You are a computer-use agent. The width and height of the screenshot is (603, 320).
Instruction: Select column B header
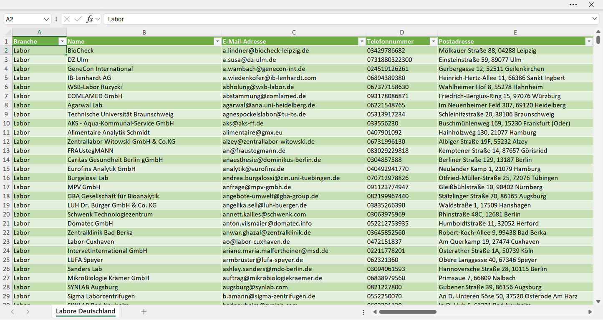coord(144,32)
